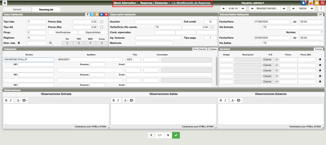Click the red X delete room icon
The image size is (326, 145).
[x=106, y=14]
